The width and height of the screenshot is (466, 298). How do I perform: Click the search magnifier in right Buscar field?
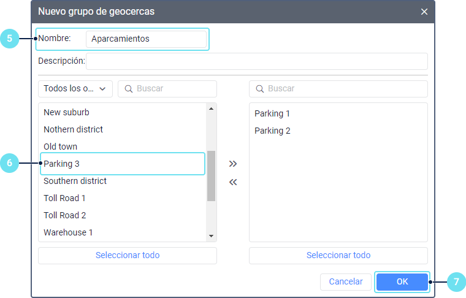click(260, 89)
